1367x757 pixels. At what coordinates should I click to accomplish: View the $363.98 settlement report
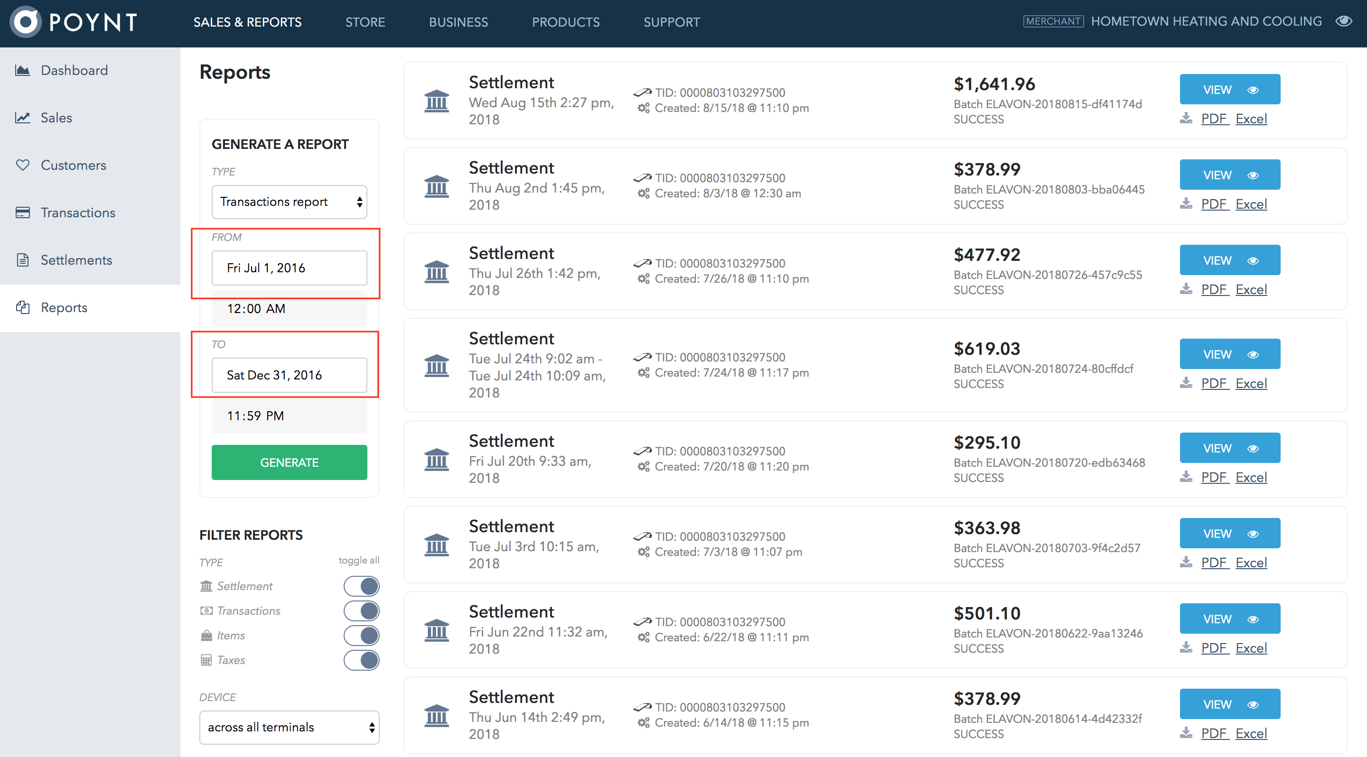[x=1230, y=533]
